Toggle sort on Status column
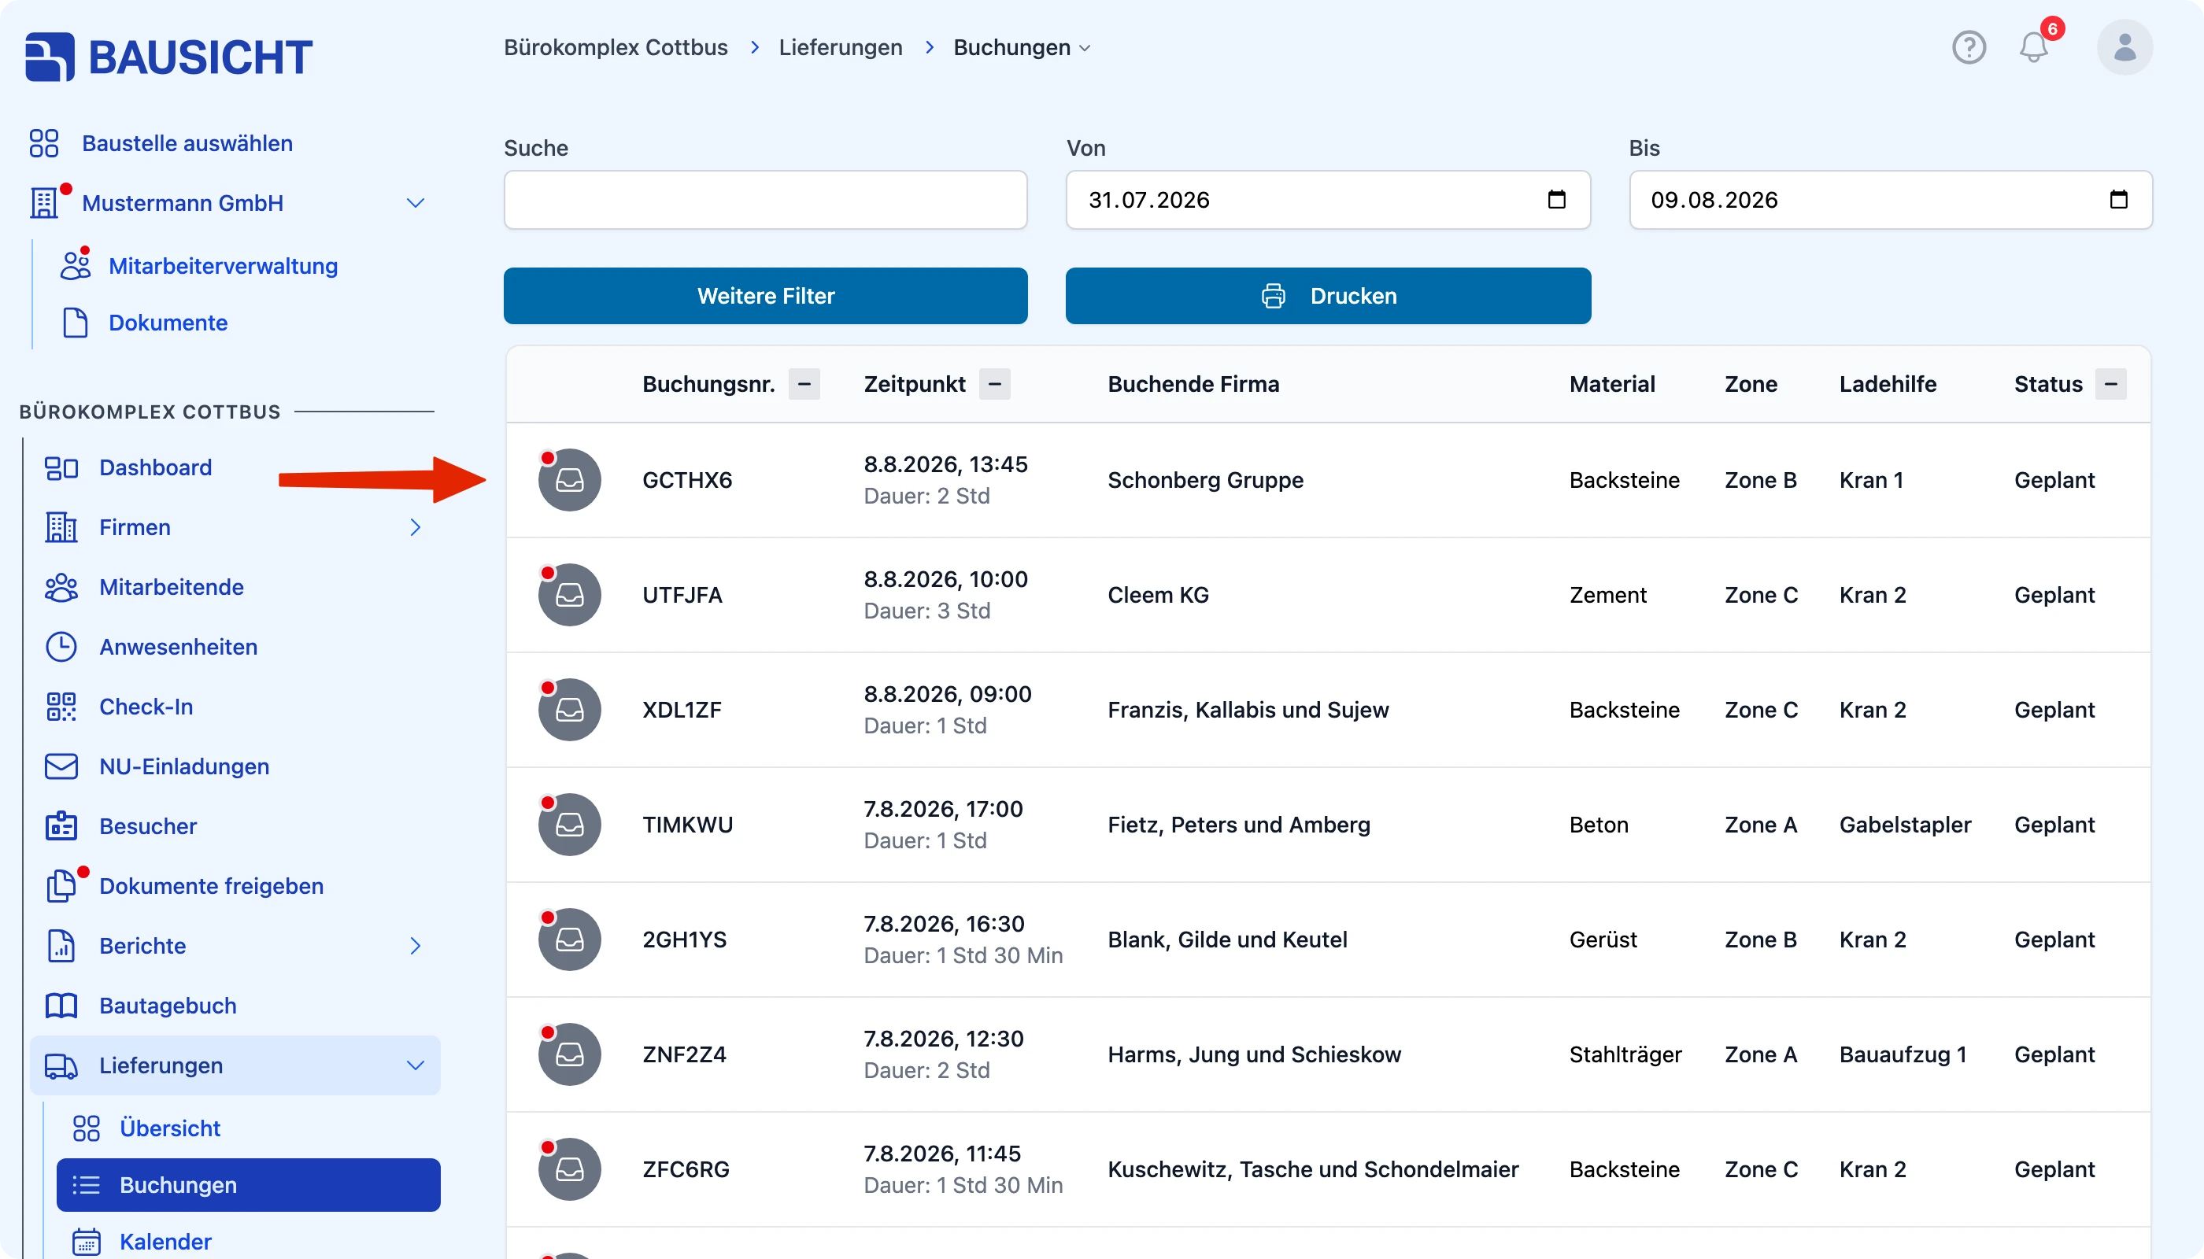This screenshot has height=1259, width=2204. point(2110,384)
